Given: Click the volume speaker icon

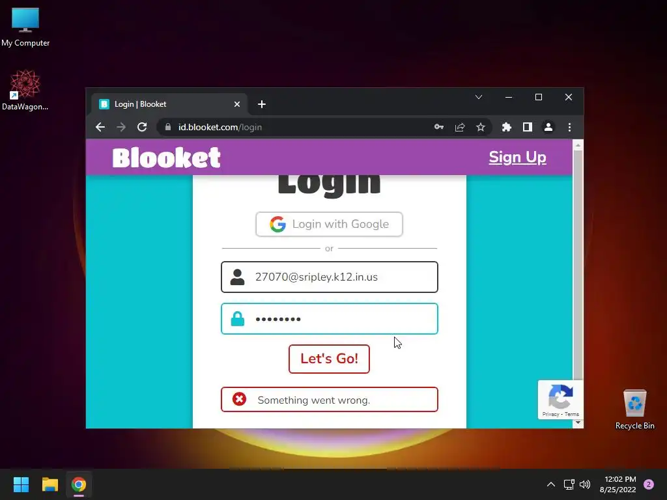Looking at the screenshot, I should pyautogui.click(x=586, y=484).
